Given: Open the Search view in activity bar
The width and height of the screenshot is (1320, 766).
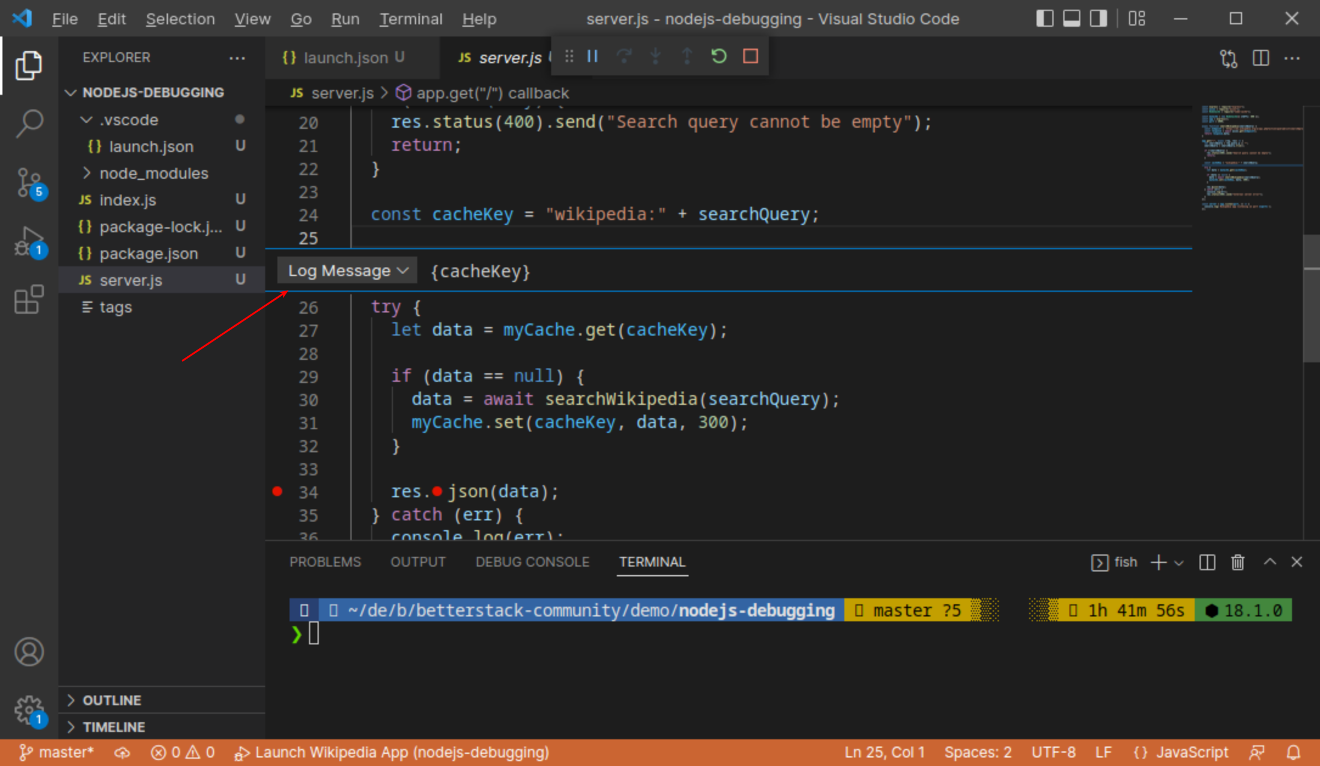Looking at the screenshot, I should coord(29,124).
